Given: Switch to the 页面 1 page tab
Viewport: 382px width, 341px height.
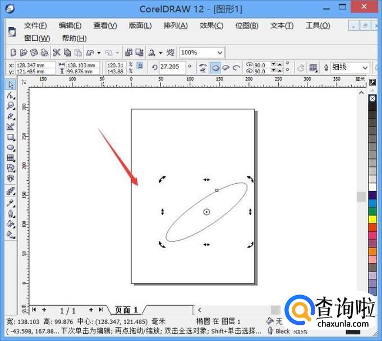Looking at the screenshot, I should (x=126, y=310).
